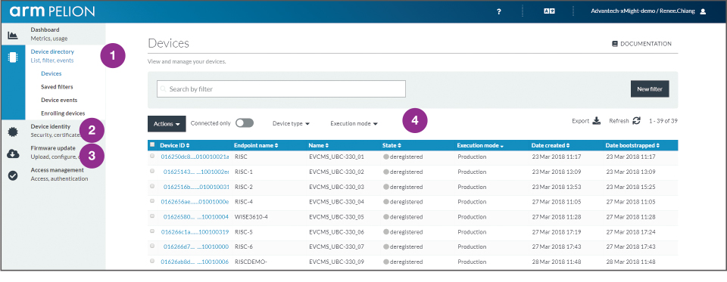The width and height of the screenshot is (727, 282).
Task: Select the EVCMS_UBC-330_02 row checkbox
Action: [x=152, y=172]
